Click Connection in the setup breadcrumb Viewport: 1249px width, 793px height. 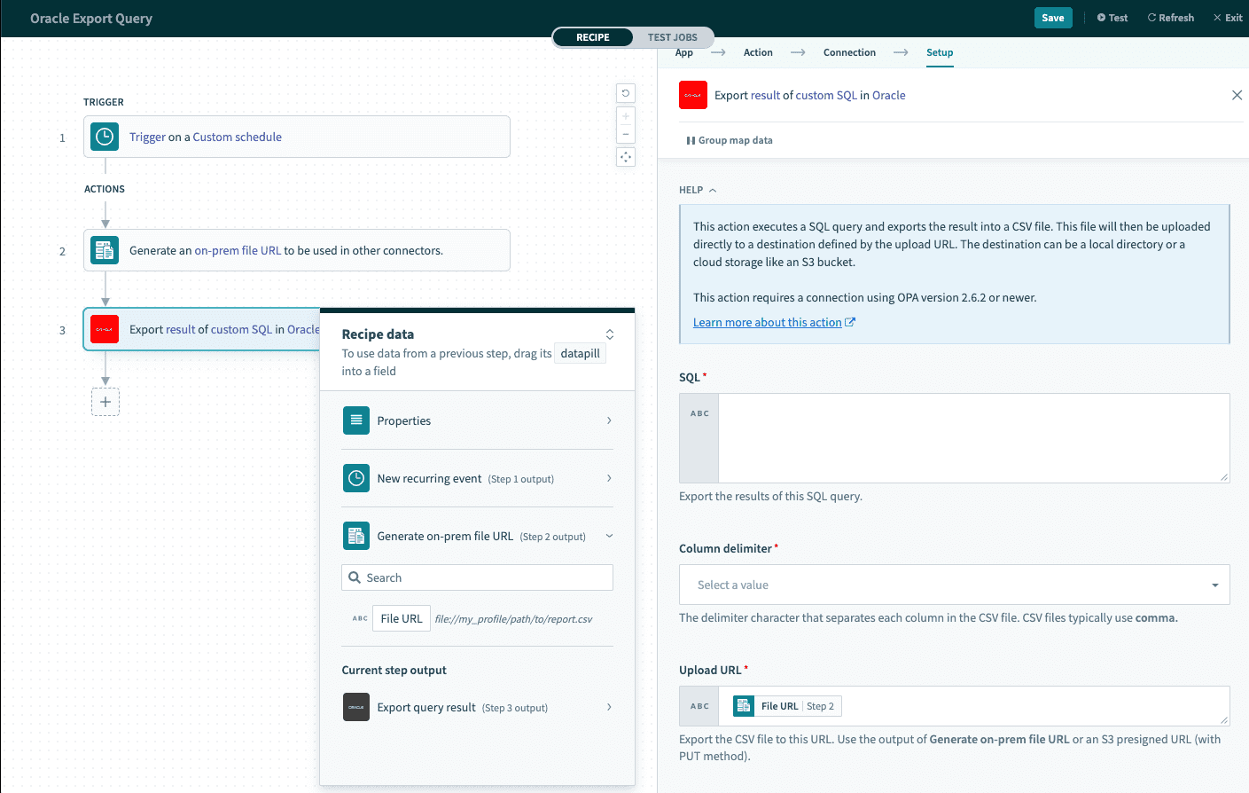click(848, 52)
